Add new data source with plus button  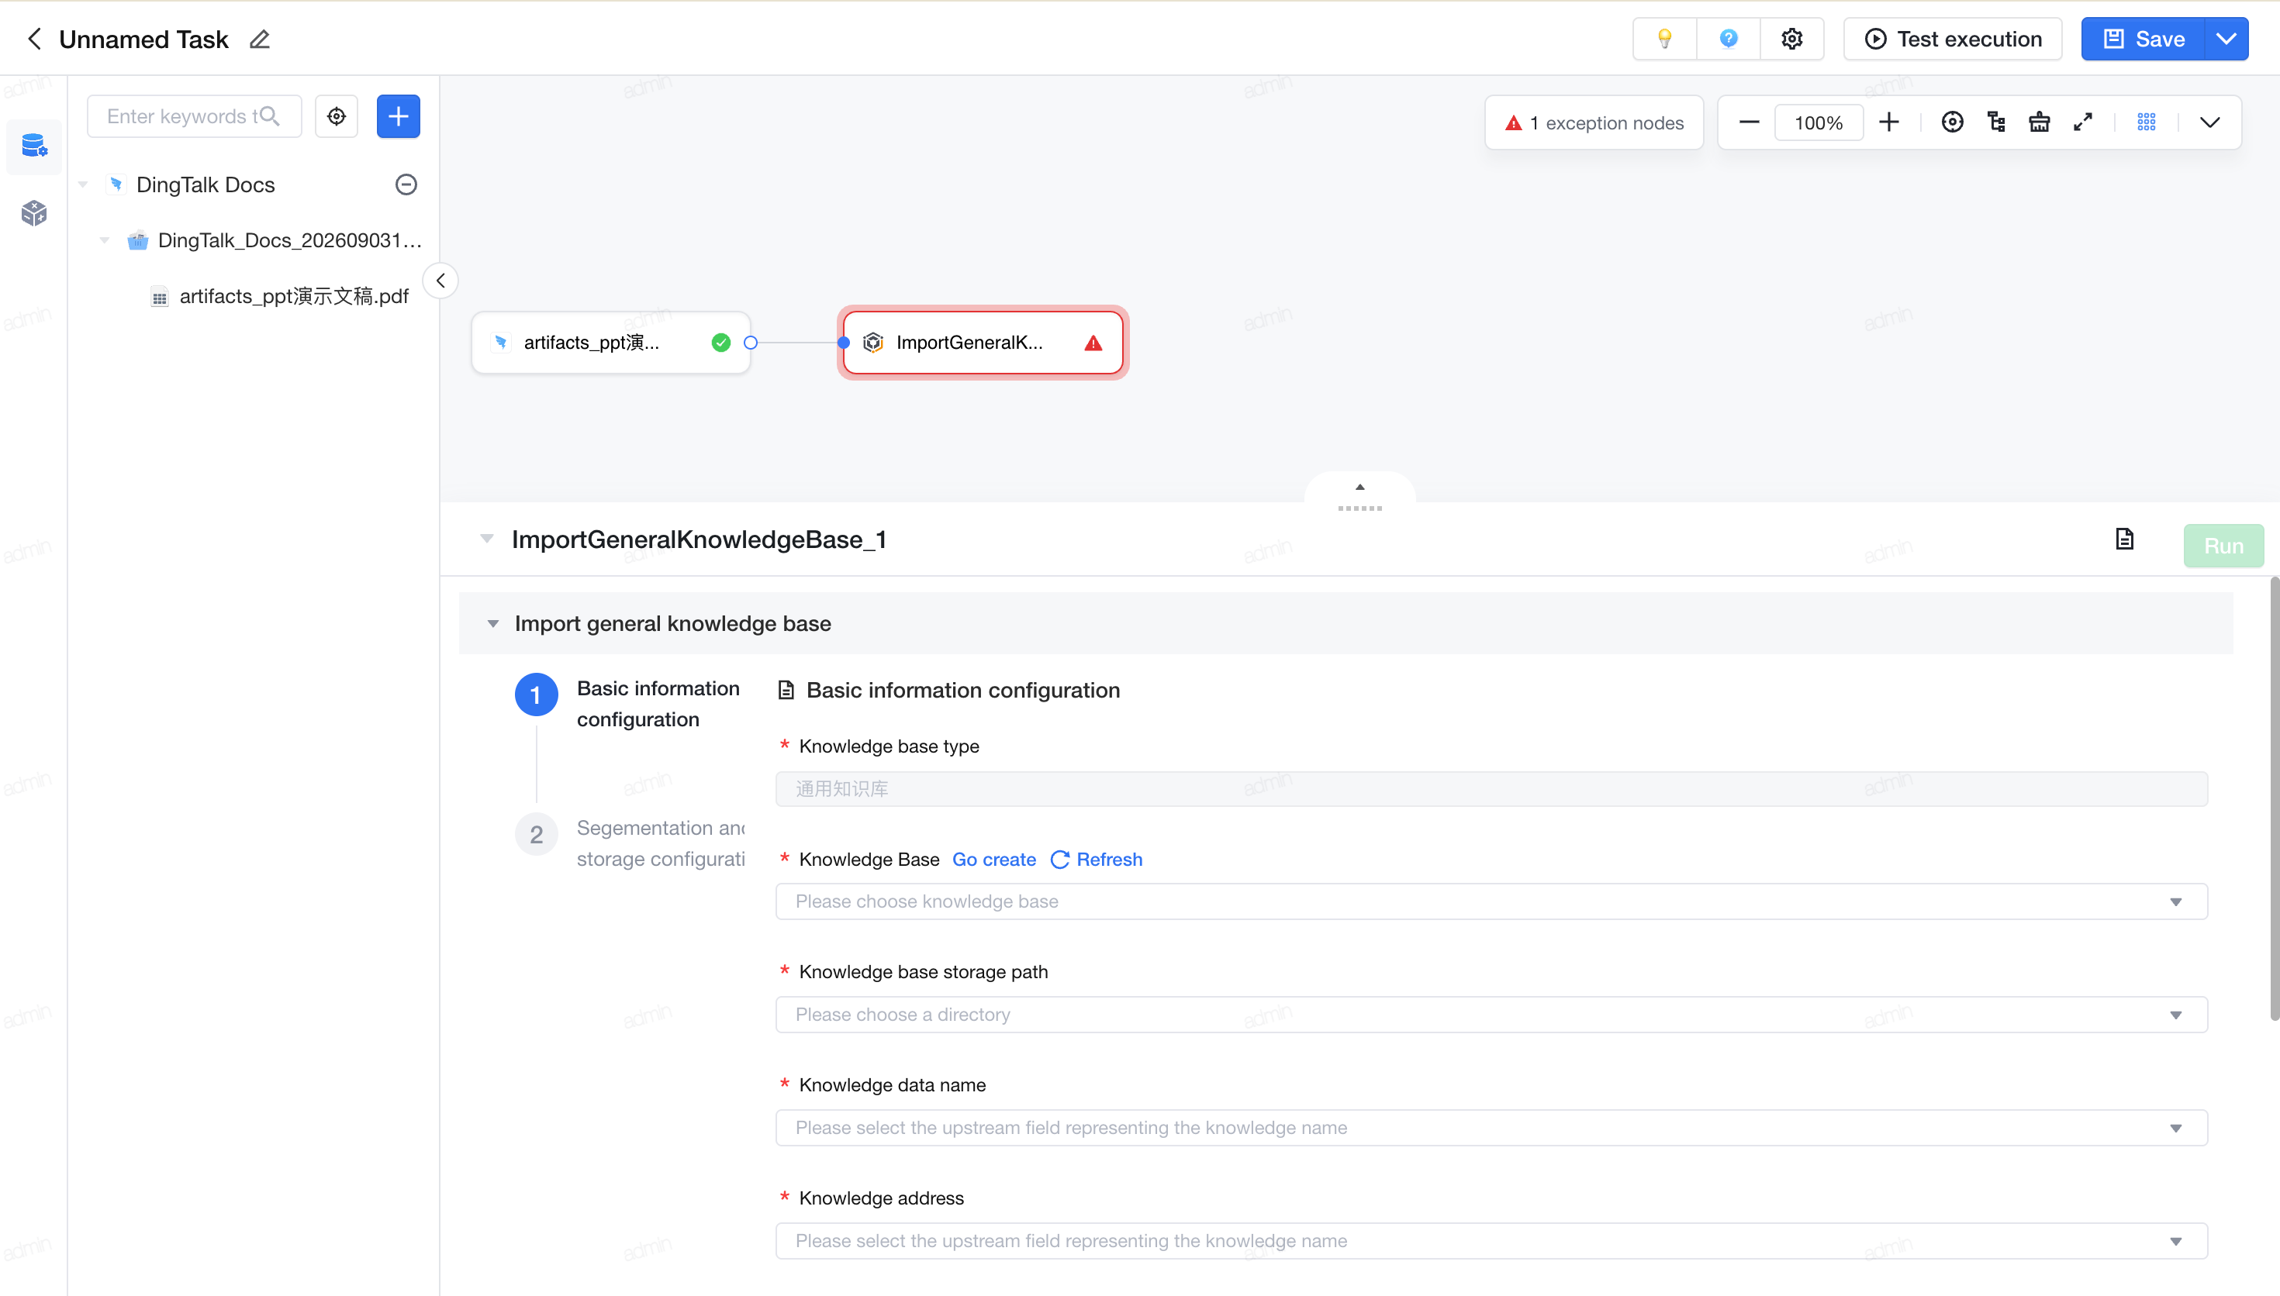(398, 116)
